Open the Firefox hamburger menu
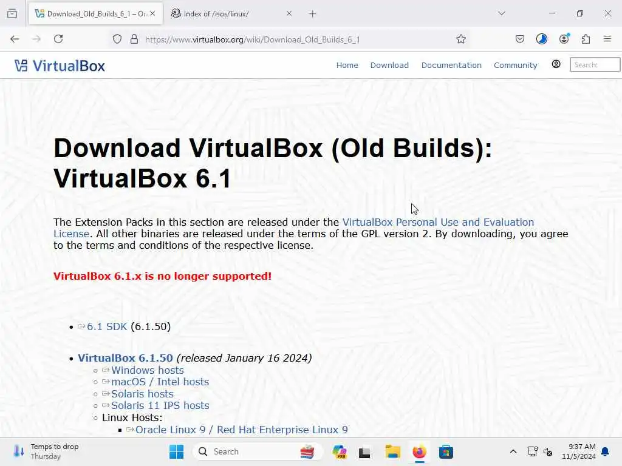622x466 pixels. 607,39
